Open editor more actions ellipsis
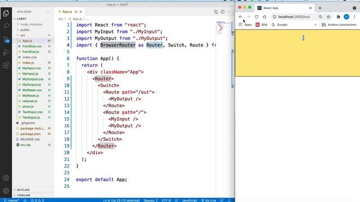 coord(229,12)
